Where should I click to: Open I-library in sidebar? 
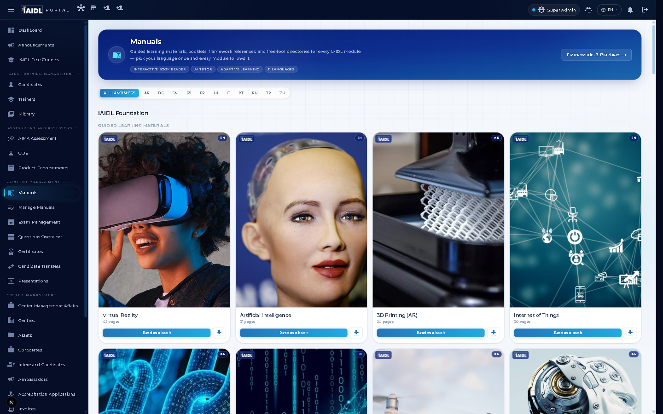point(41,114)
